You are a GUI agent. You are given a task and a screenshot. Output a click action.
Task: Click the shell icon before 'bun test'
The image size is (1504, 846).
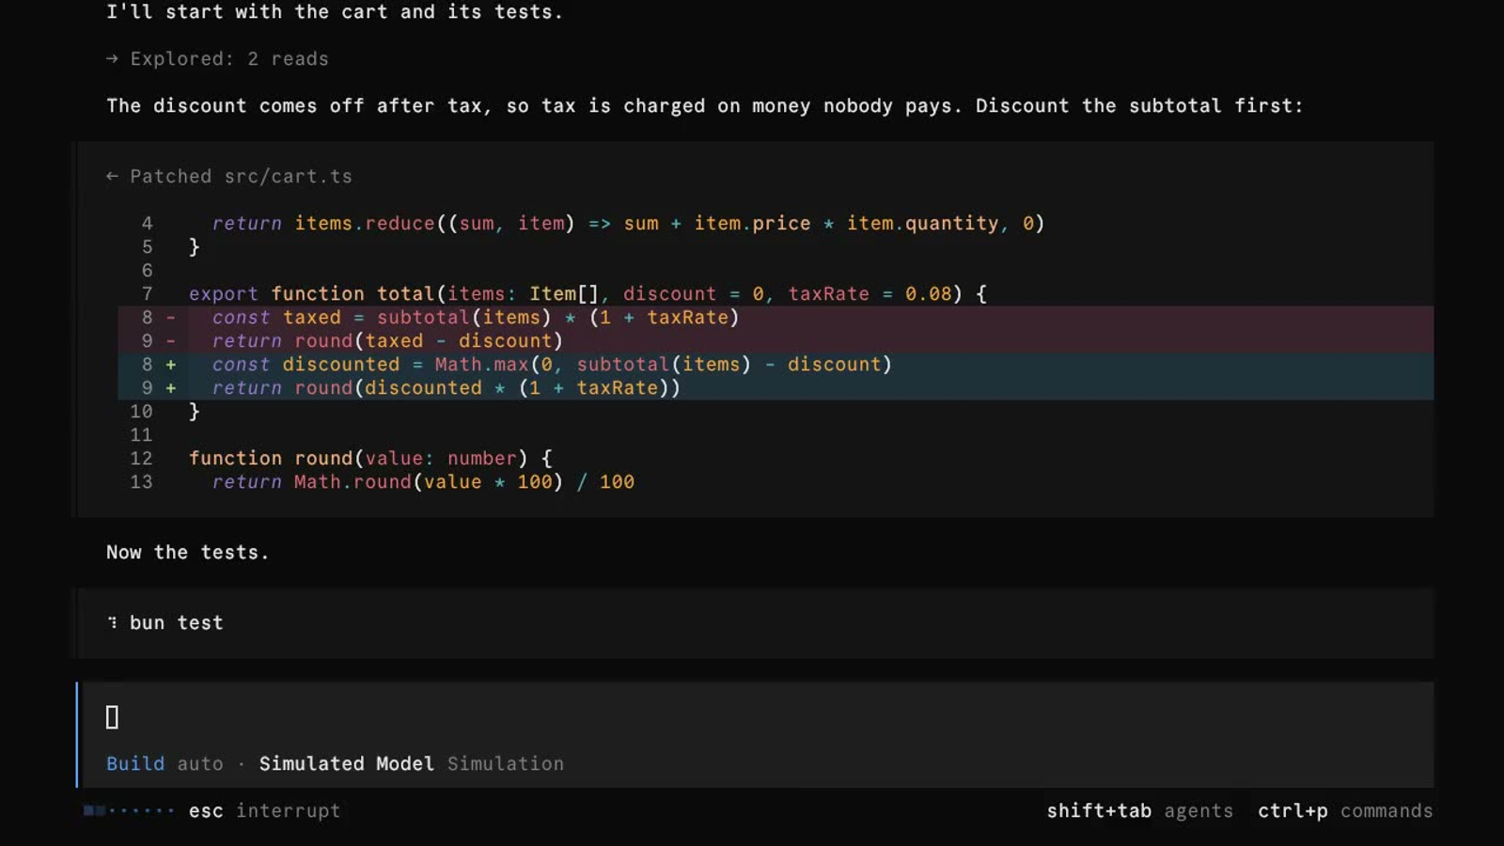click(112, 622)
